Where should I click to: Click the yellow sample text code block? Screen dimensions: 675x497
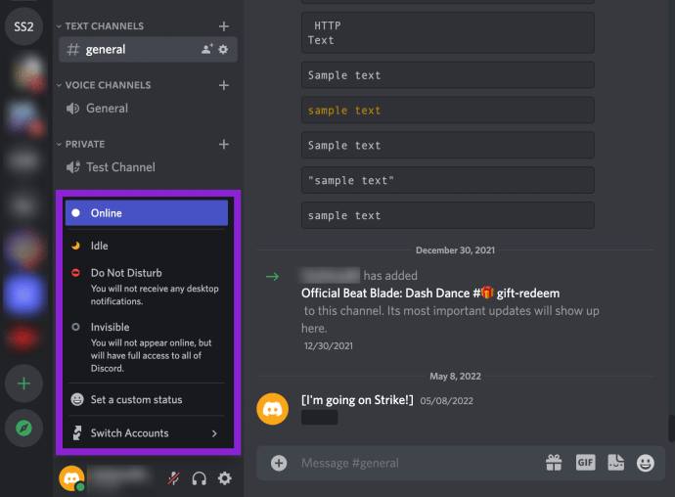coord(448,111)
